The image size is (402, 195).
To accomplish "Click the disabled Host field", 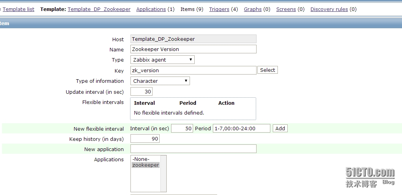I will [193, 39].
